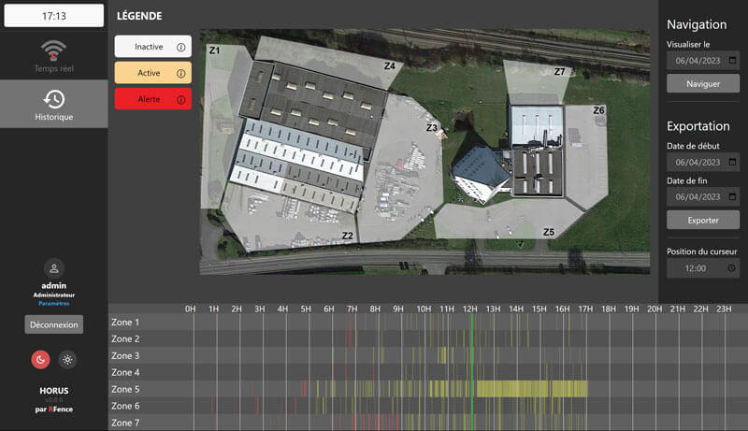The image size is (748, 431).
Task: Select the Zone 5 timeline row label
Action: coord(125,389)
